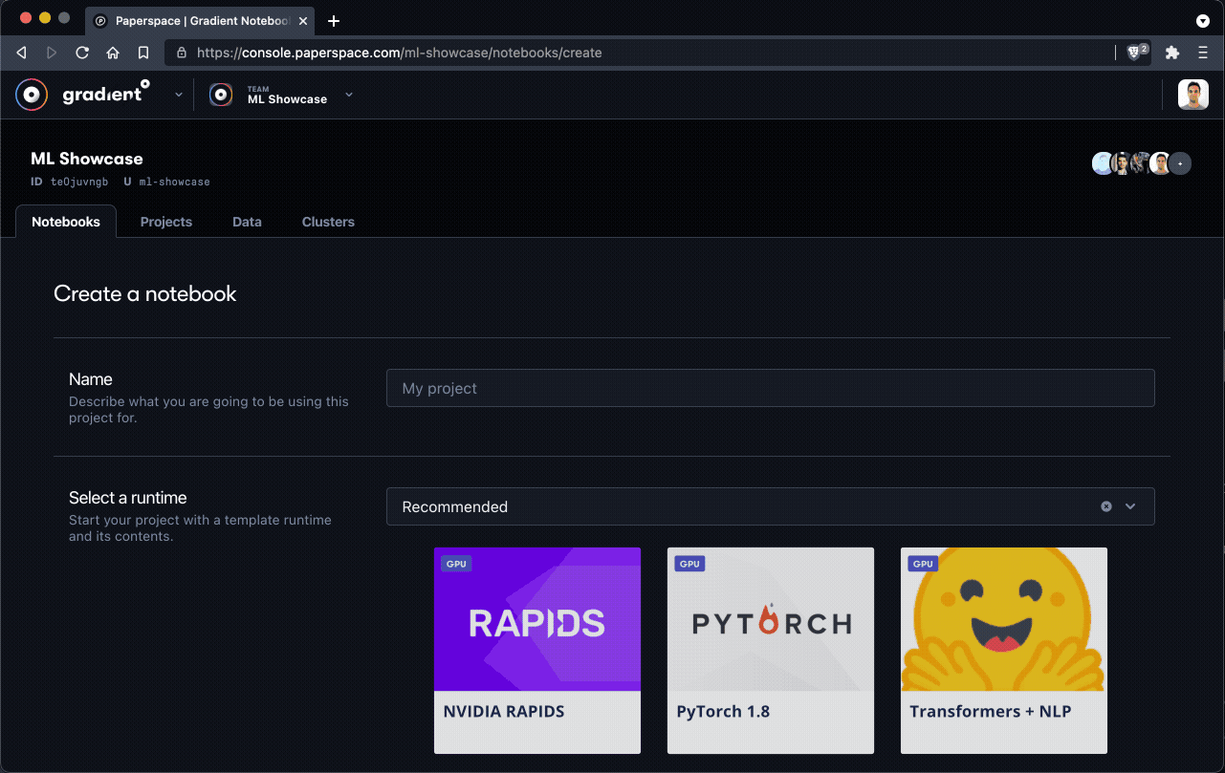This screenshot has height=773, width=1225.
Task: Open the Data tab
Action: tap(247, 222)
